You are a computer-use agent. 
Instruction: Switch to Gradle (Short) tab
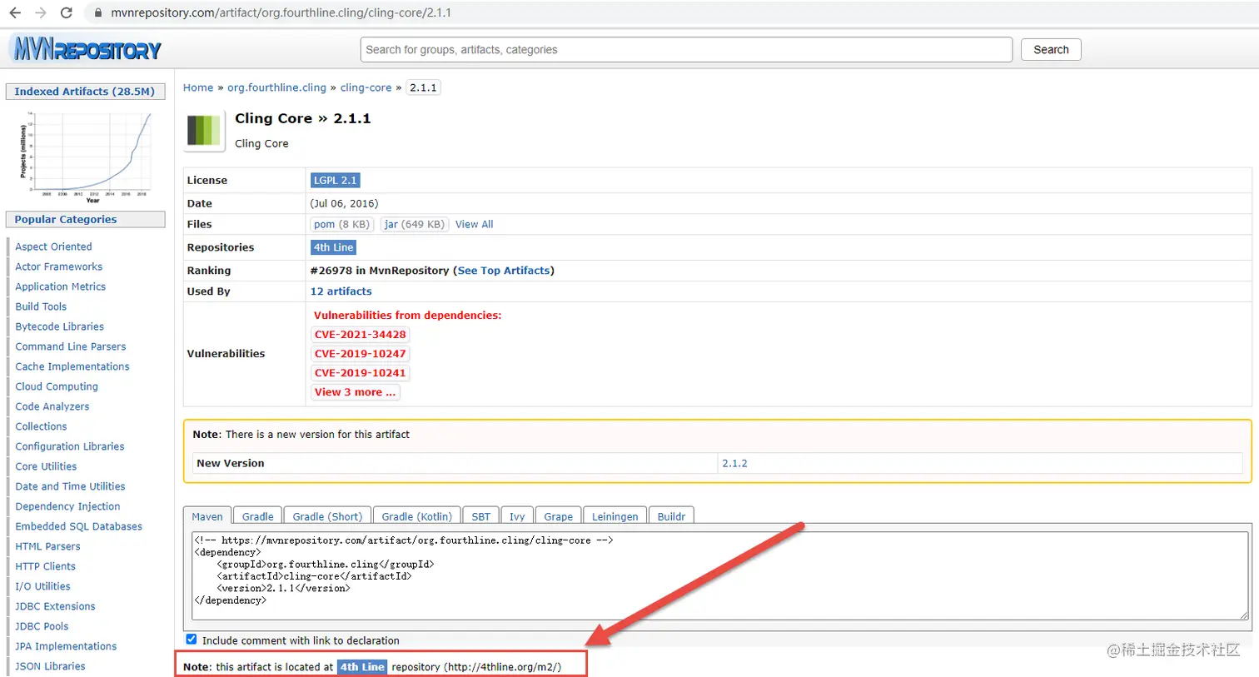327,516
